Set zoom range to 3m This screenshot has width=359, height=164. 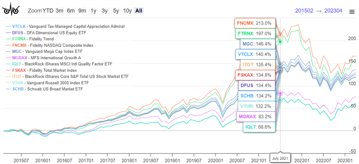pos(59,11)
